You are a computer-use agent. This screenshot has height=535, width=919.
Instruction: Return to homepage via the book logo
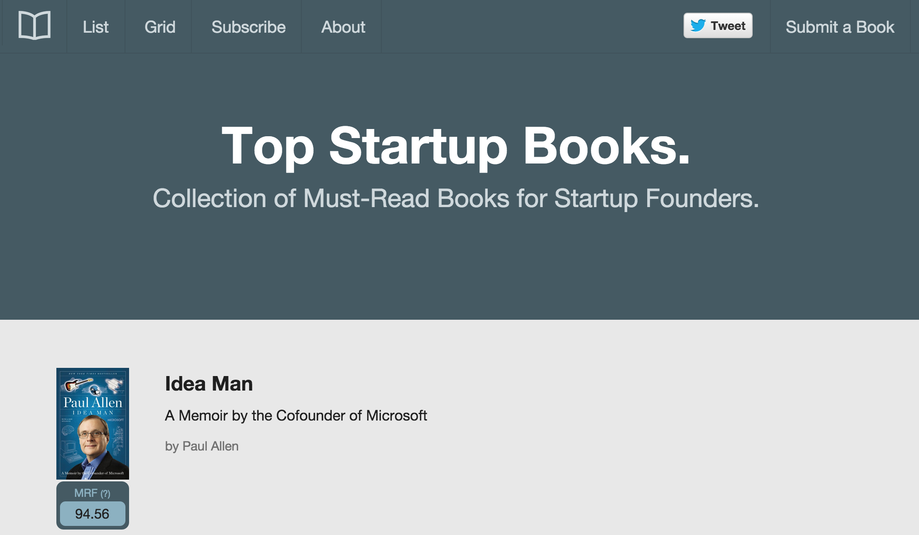[x=34, y=25]
